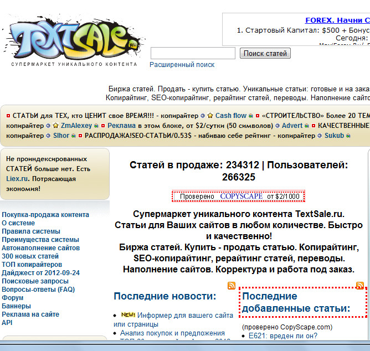Click status circle before Cash flow star
Viewport: 370px width, 351px height.
coord(203,116)
